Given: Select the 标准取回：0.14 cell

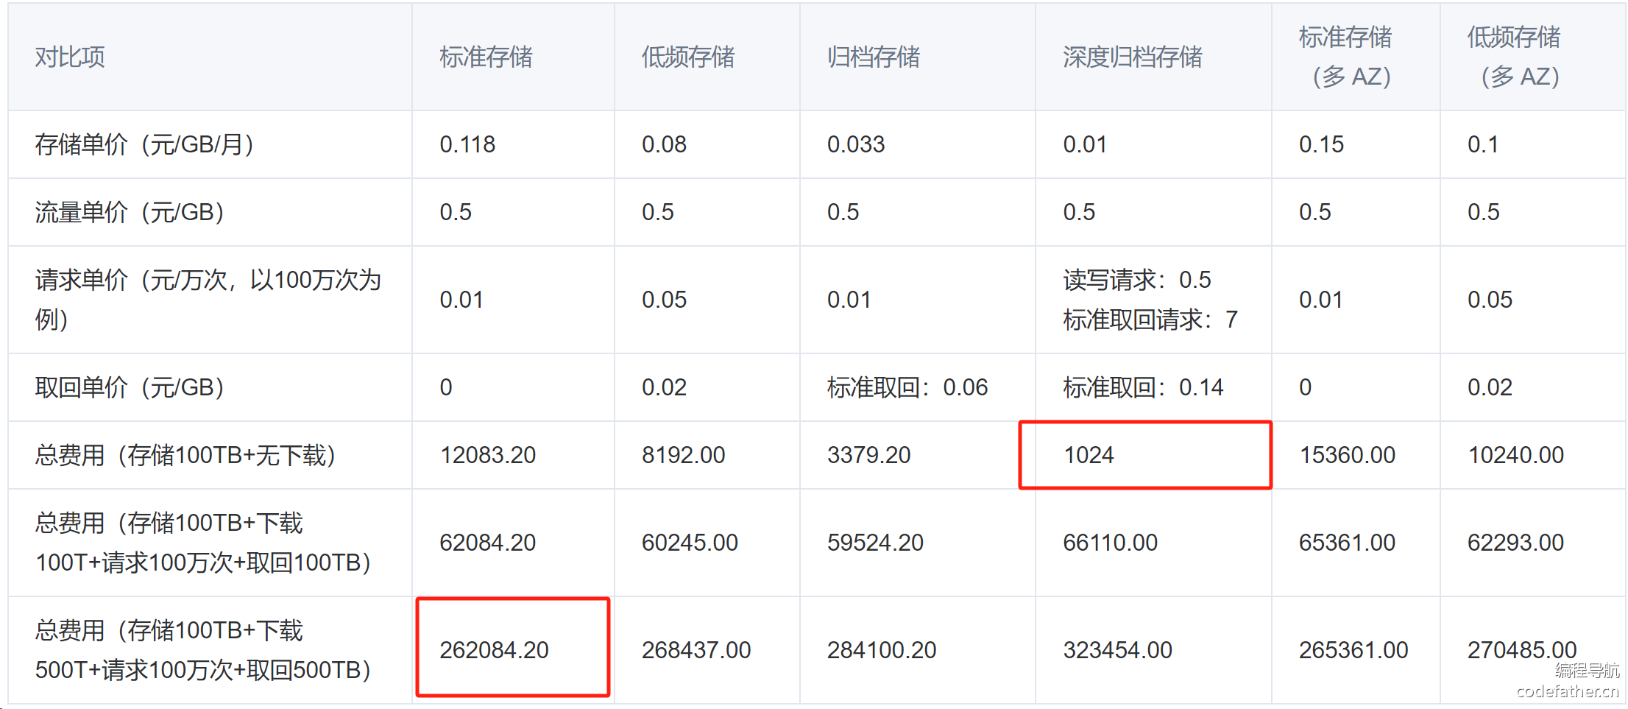Looking at the screenshot, I should (x=1143, y=387).
